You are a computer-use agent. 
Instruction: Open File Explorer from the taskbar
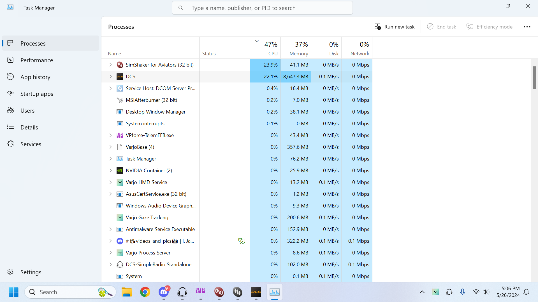click(x=127, y=292)
